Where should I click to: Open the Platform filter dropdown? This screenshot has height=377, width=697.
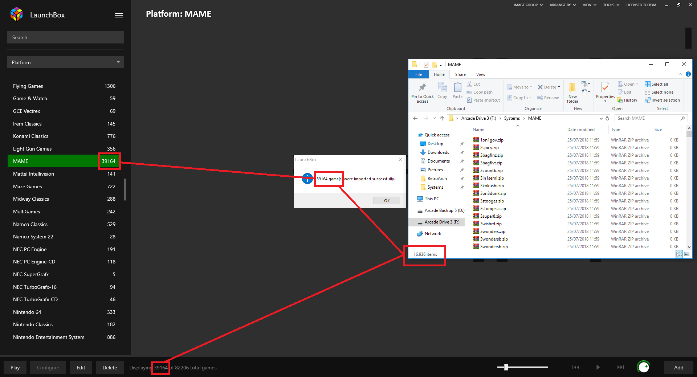pos(65,62)
